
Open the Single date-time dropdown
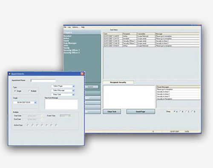coord(35,103)
